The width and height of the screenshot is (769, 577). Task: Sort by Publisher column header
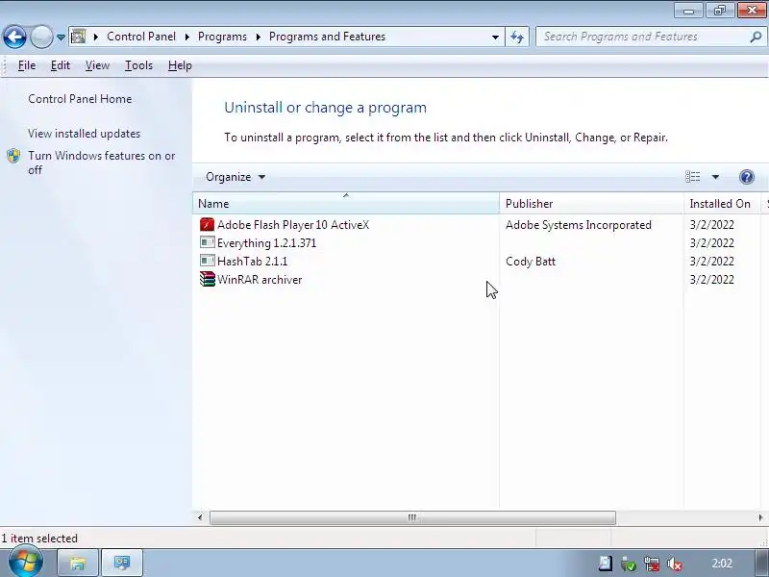591,204
